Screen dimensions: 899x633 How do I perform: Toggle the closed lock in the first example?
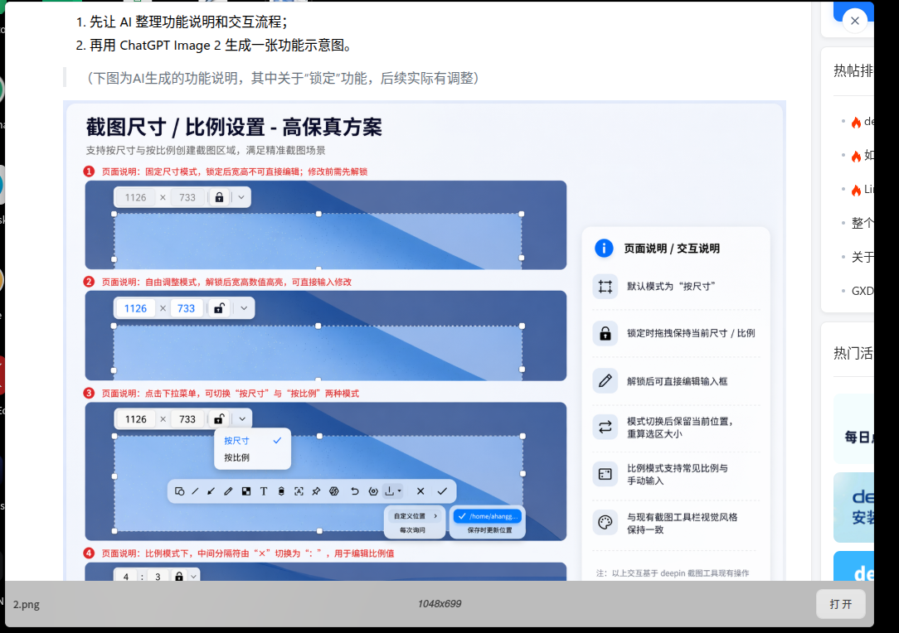click(x=219, y=198)
